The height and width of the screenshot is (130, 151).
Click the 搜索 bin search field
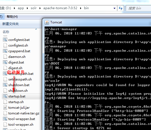click(x=138, y=8)
